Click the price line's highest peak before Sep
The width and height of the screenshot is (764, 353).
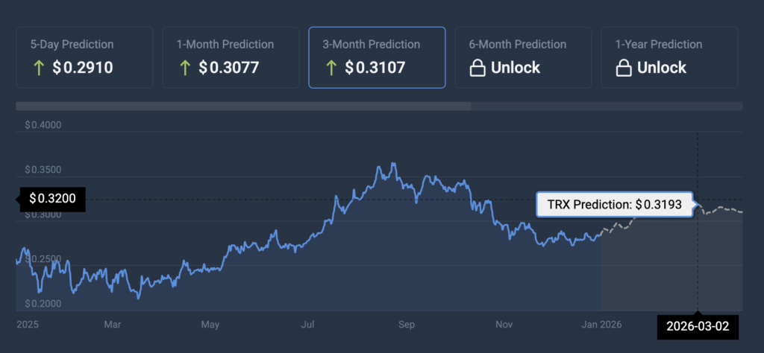392,164
